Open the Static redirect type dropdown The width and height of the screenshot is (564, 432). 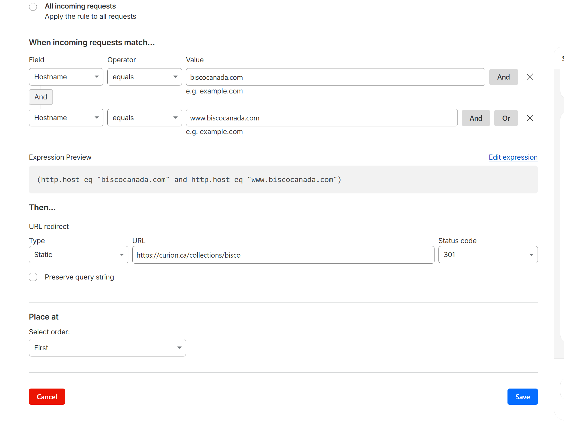(78, 255)
